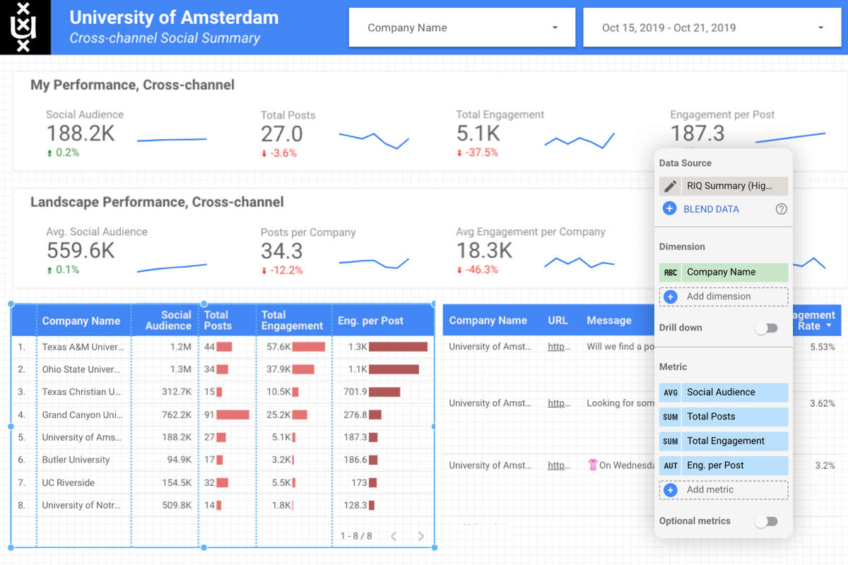Select the Company Name dimension chip
Screen dimensions: 848x565
(x=724, y=272)
